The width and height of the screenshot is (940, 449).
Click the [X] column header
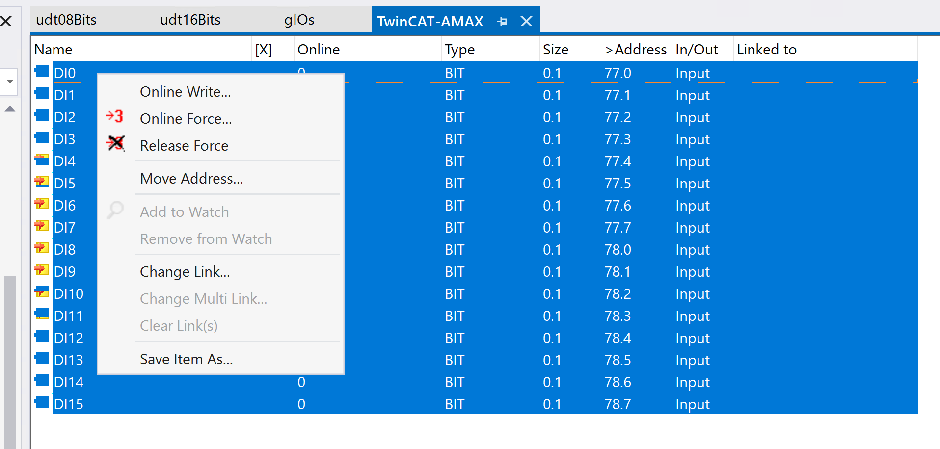point(264,50)
